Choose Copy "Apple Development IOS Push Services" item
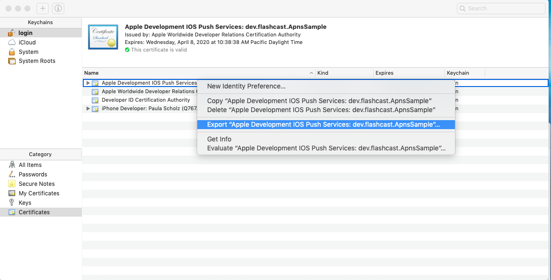Viewport: 551px width, 280px height. [326, 101]
